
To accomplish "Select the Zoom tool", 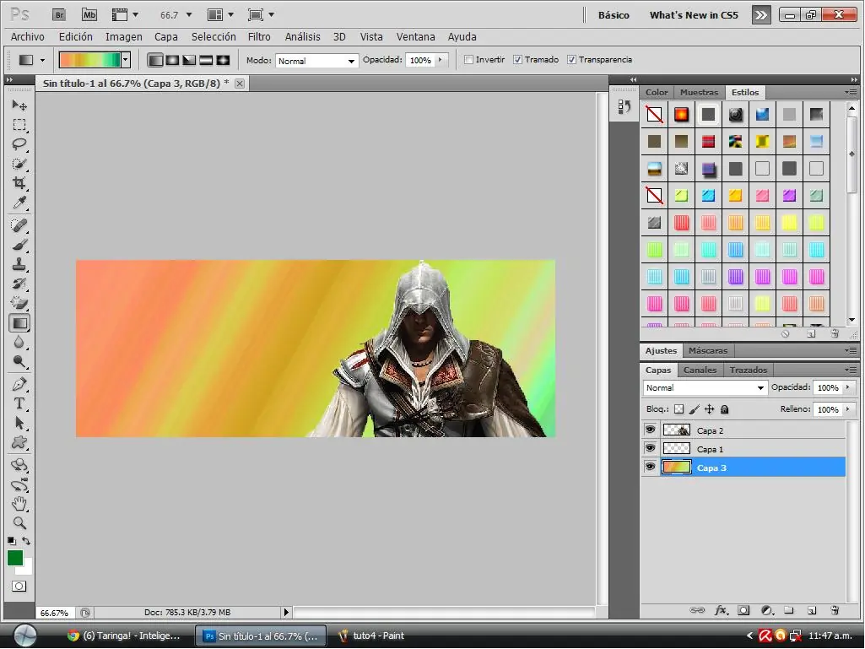I will click(x=19, y=522).
